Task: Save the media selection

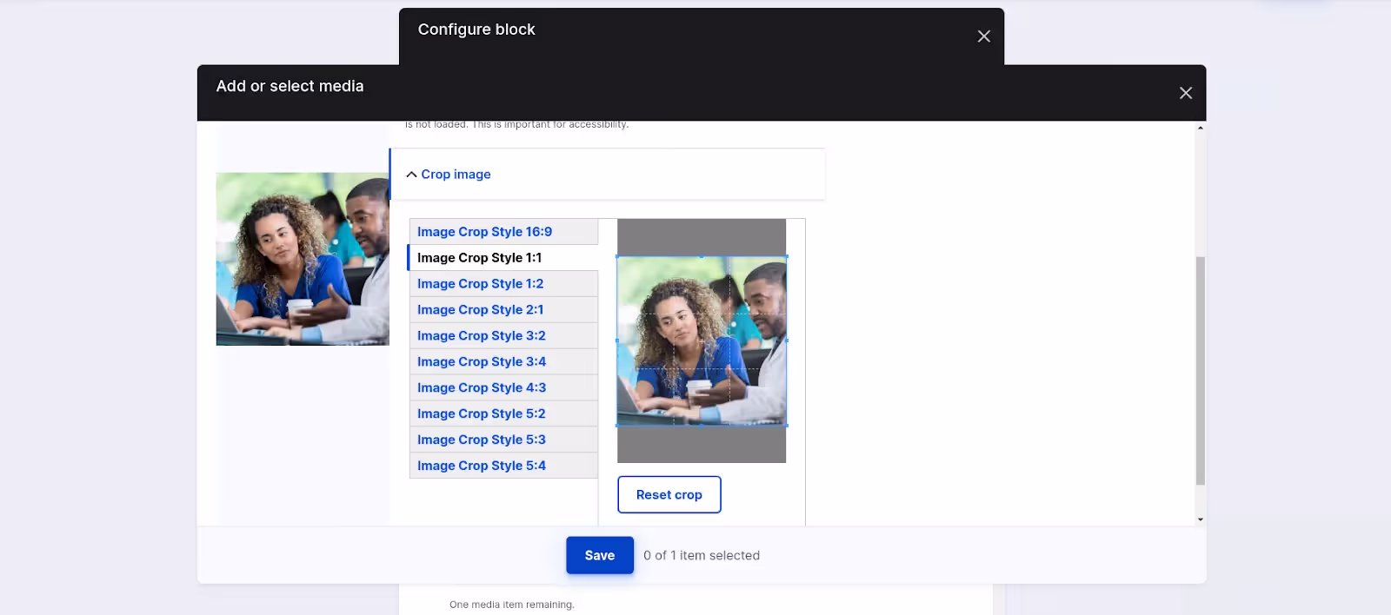Action: tap(600, 555)
